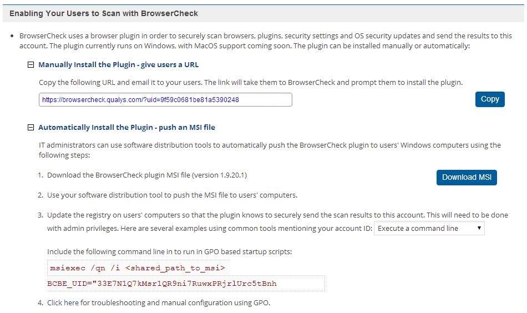Click the step 2 "software distribution tool" text
Image resolution: width=527 pixels, height=313 pixels.
pos(172,195)
